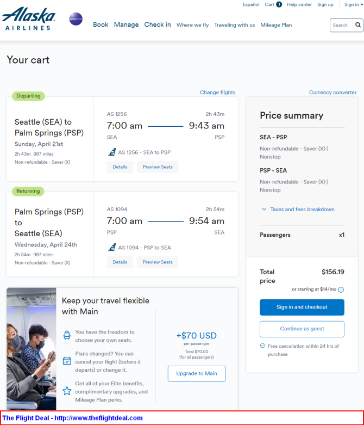Click the tail logo beside AS 1256
364x425 pixels.
coord(112,152)
